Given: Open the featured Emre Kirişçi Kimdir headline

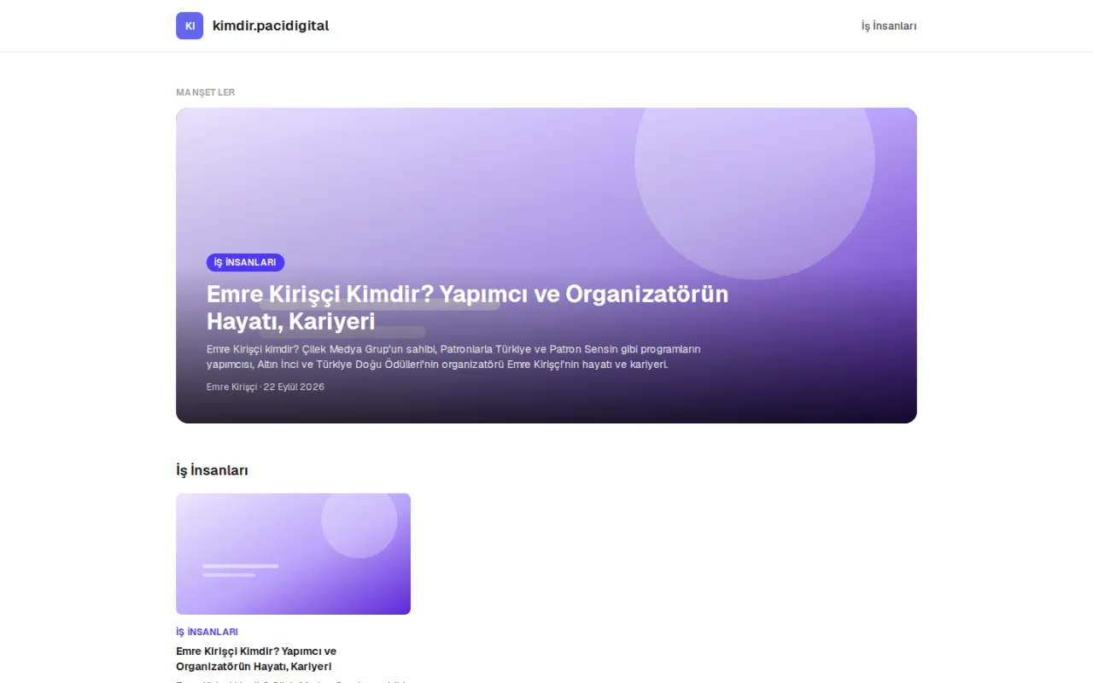Looking at the screenshot, I should click(x=467, y=307).
